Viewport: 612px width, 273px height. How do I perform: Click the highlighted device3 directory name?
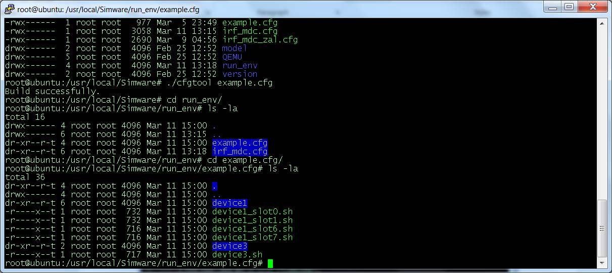tap(229, 246)
